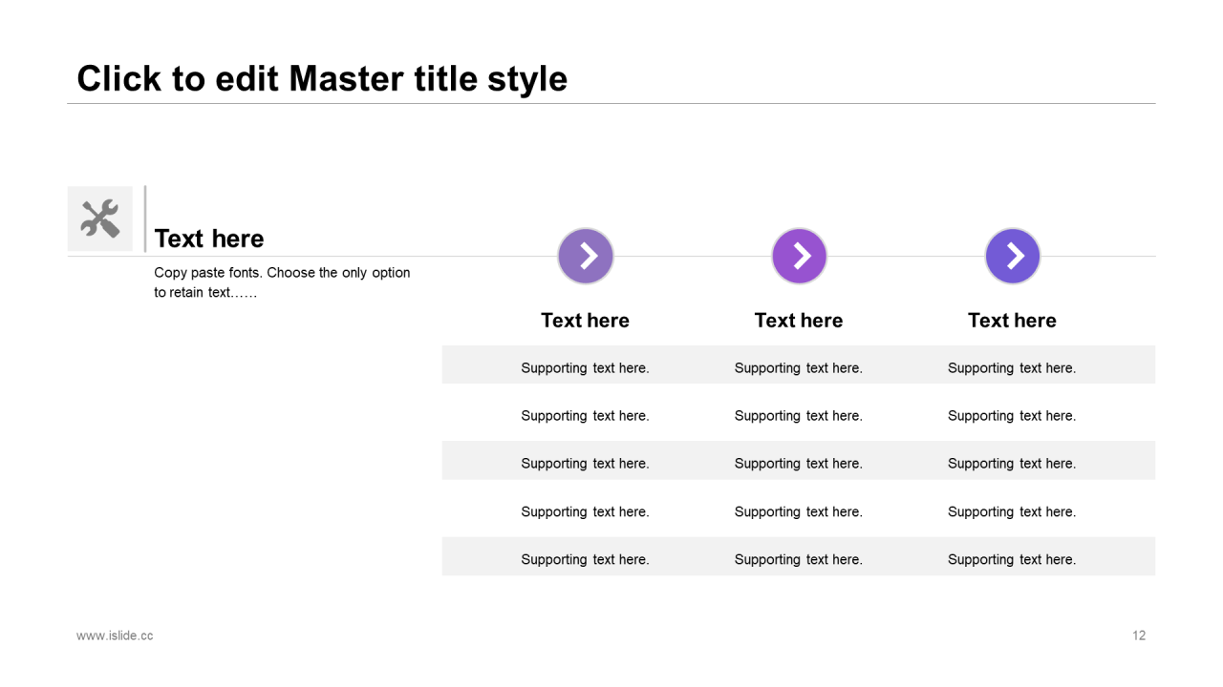Click the slide number 12 in footer

point(1139,635)
